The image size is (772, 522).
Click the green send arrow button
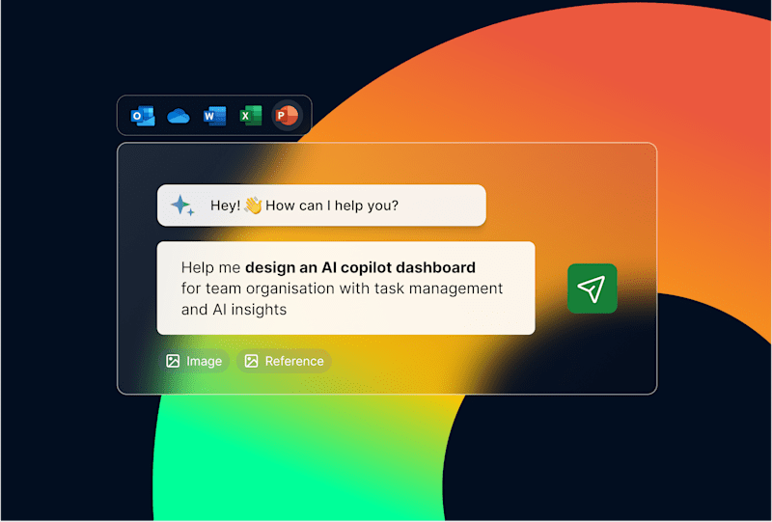pyautogui.click(x=592, y=288)
